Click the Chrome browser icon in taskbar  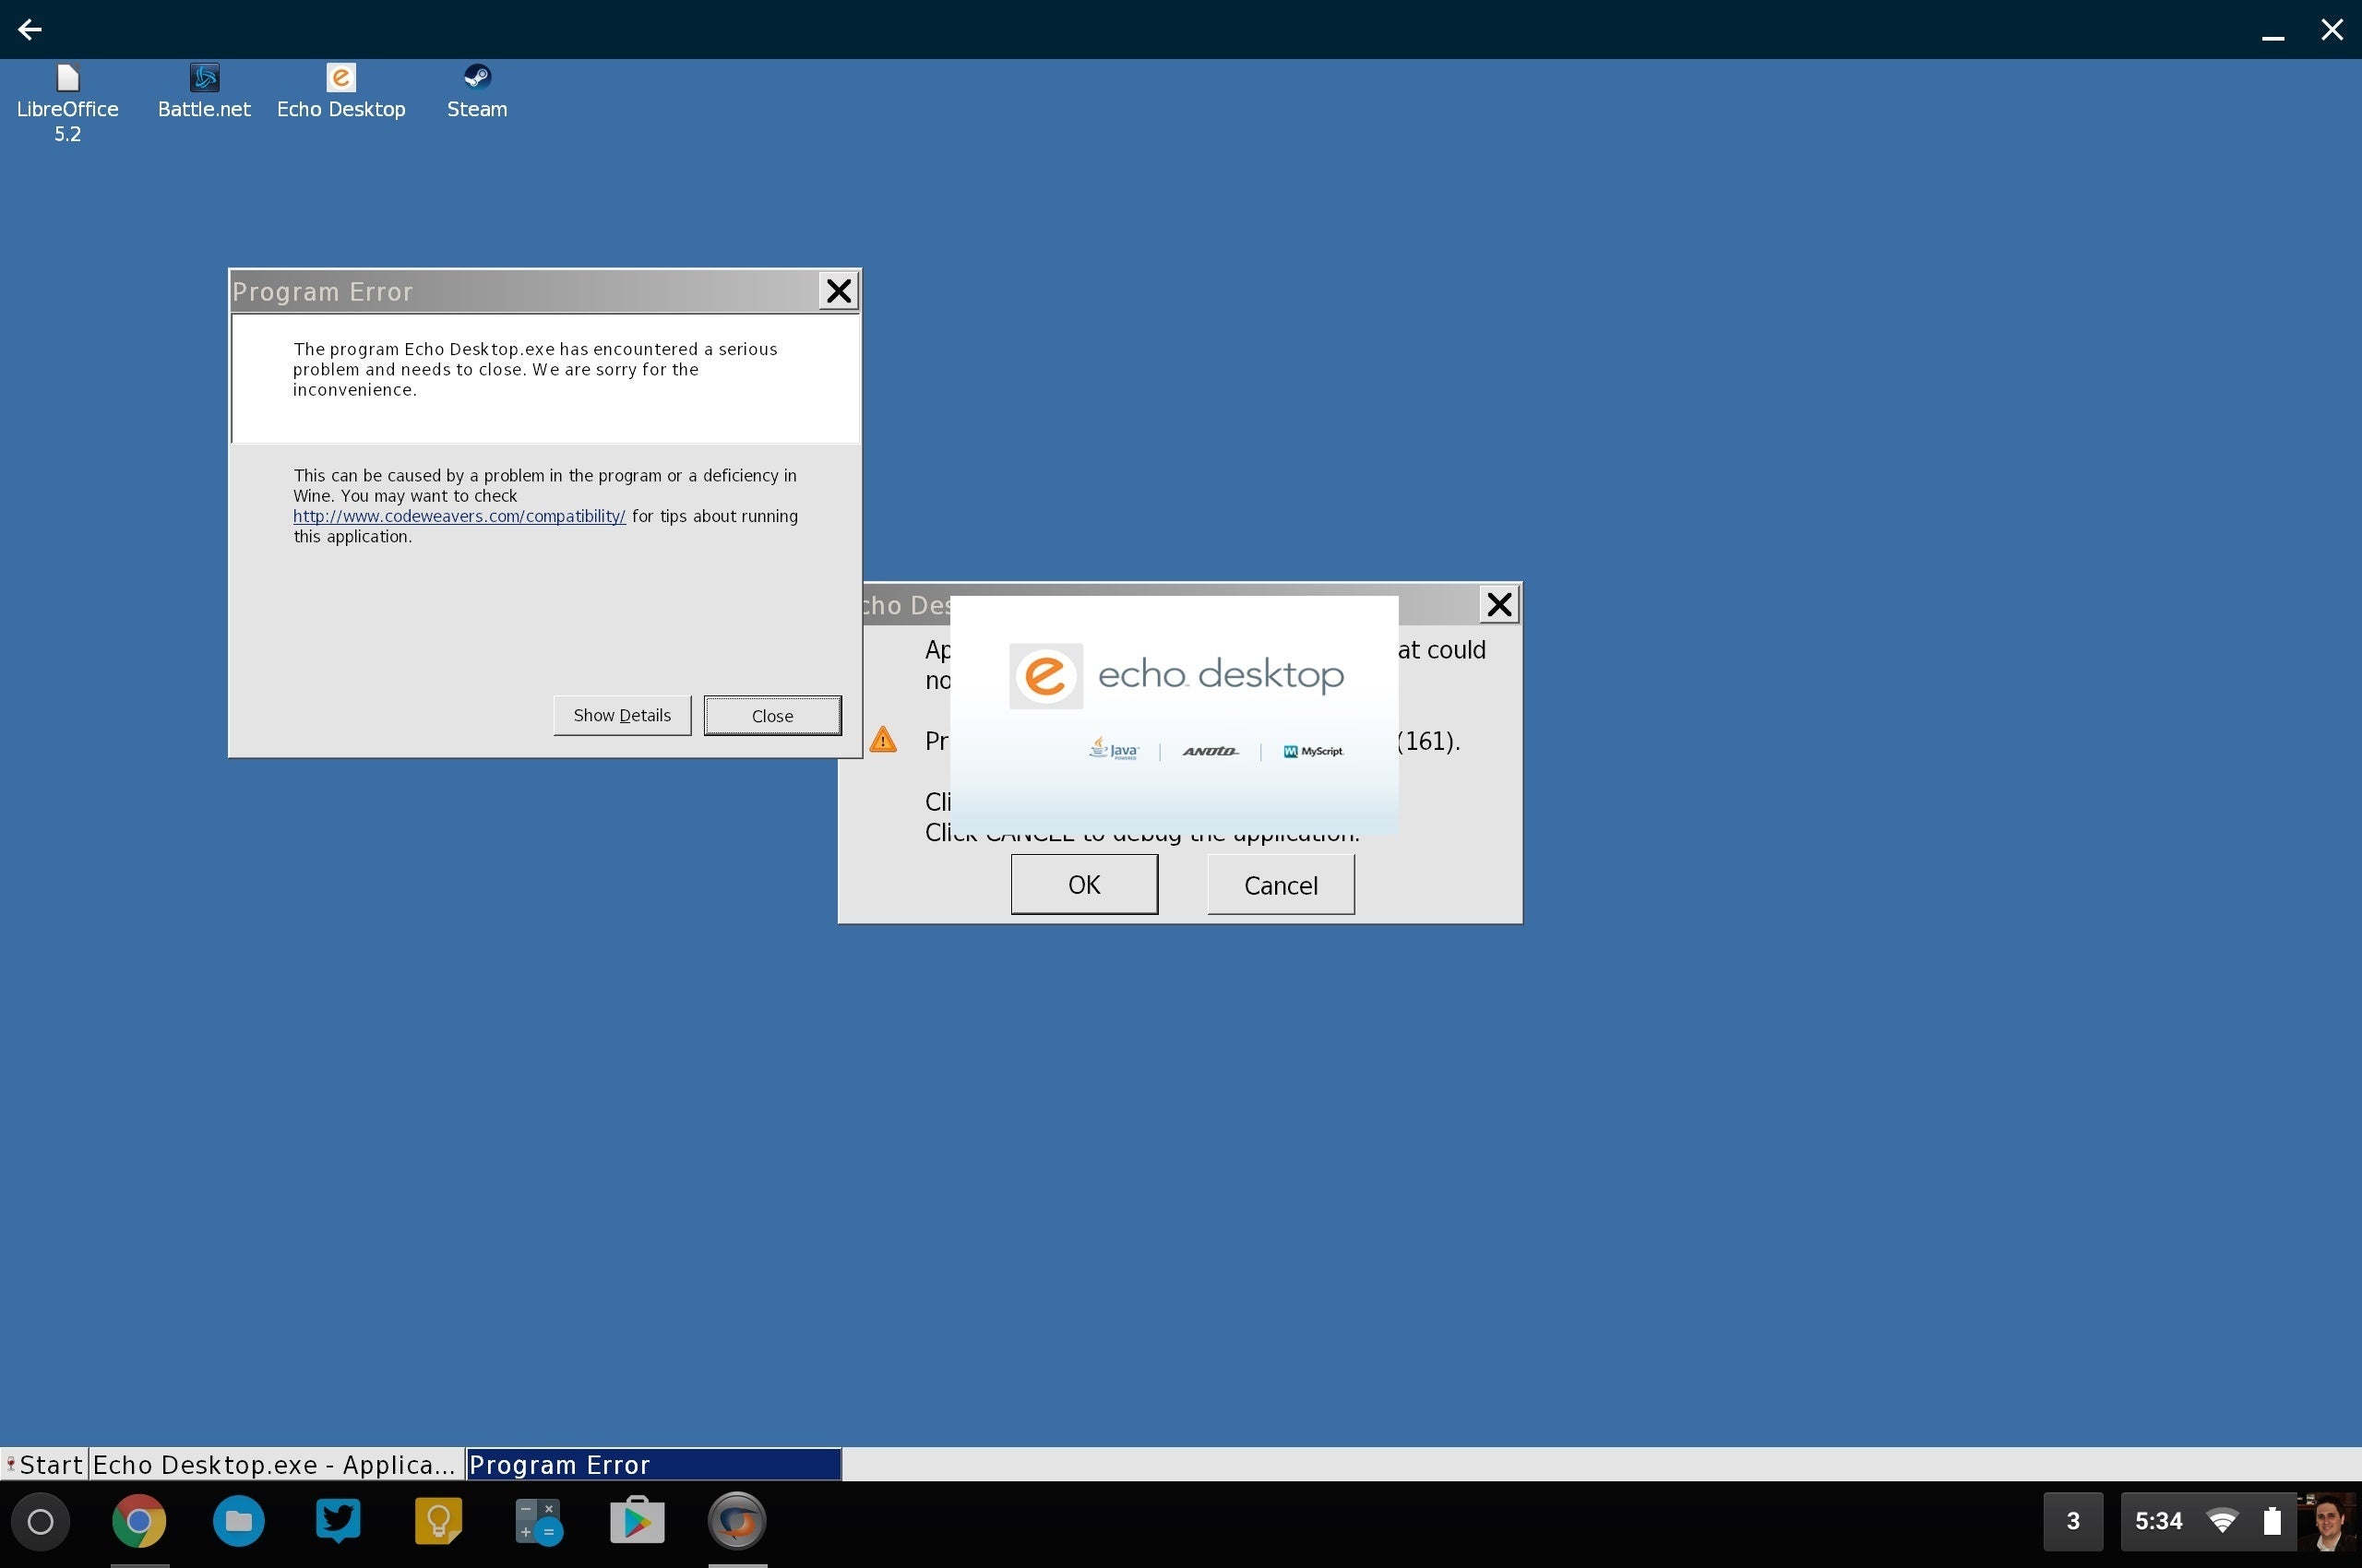click(x=140, y=1519)
